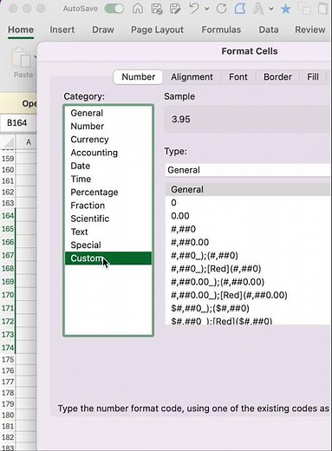Switch to the Border tab
The height and width of the screenshot is (451, 332).
277,77
